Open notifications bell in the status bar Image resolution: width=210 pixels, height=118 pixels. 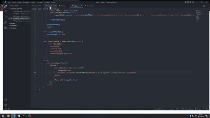coord(207,109)
